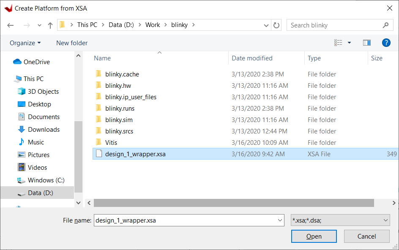The width and height of the screenshot is (399, 250).
Task: Click This PC in address breadcrumb
Action: [87, 25]
